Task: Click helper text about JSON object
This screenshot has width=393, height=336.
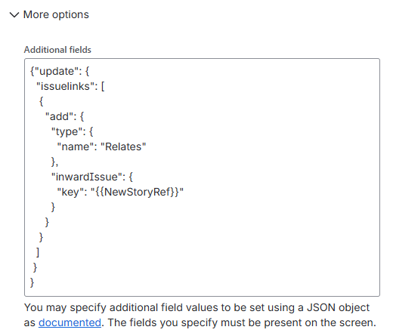Action: pyautogui.click(x=200, y=315)
